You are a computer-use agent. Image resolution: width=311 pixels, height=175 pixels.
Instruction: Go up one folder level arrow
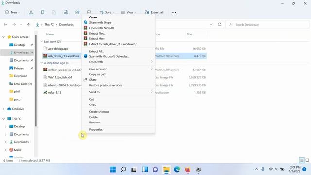(29, 25)
